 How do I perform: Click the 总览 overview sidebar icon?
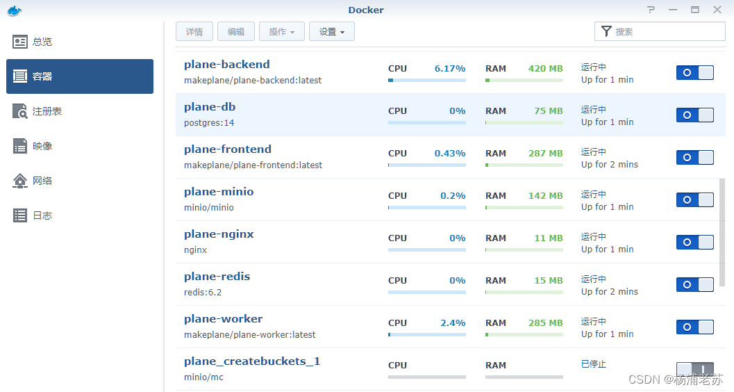click(19, 42)
